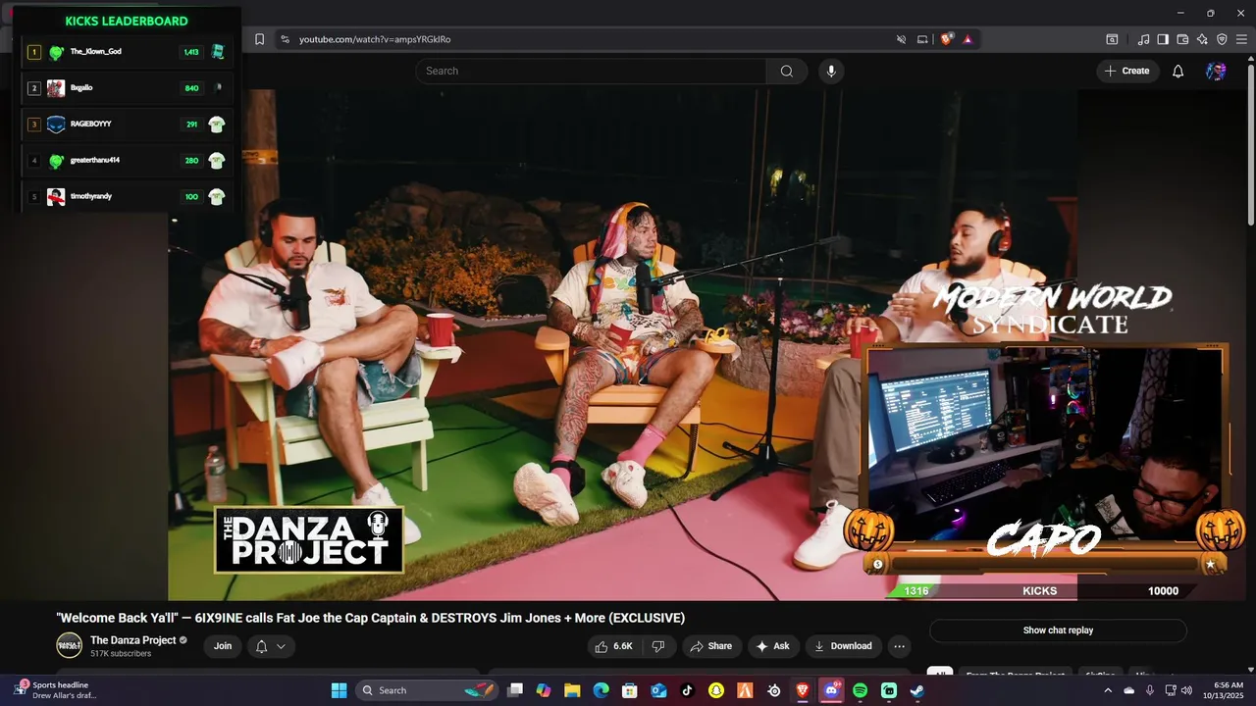1256x706 pixels.
Task: Toggle the browser sidebar panel icon
Action: [x=1163, y=39]
